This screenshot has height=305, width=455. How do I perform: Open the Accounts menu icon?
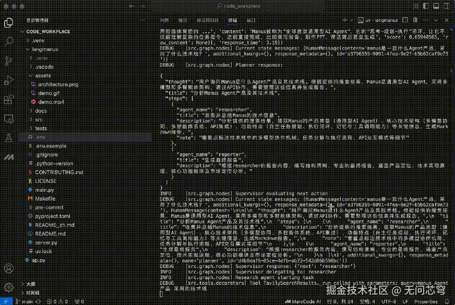click(9, 268)
